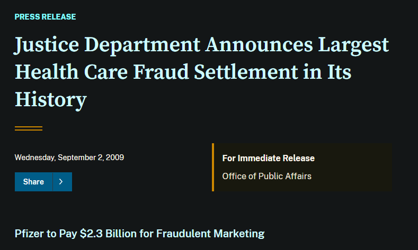418x250 pixels.
Task: Click Health Care Fraud in the headline
Action: click(103, 72)
